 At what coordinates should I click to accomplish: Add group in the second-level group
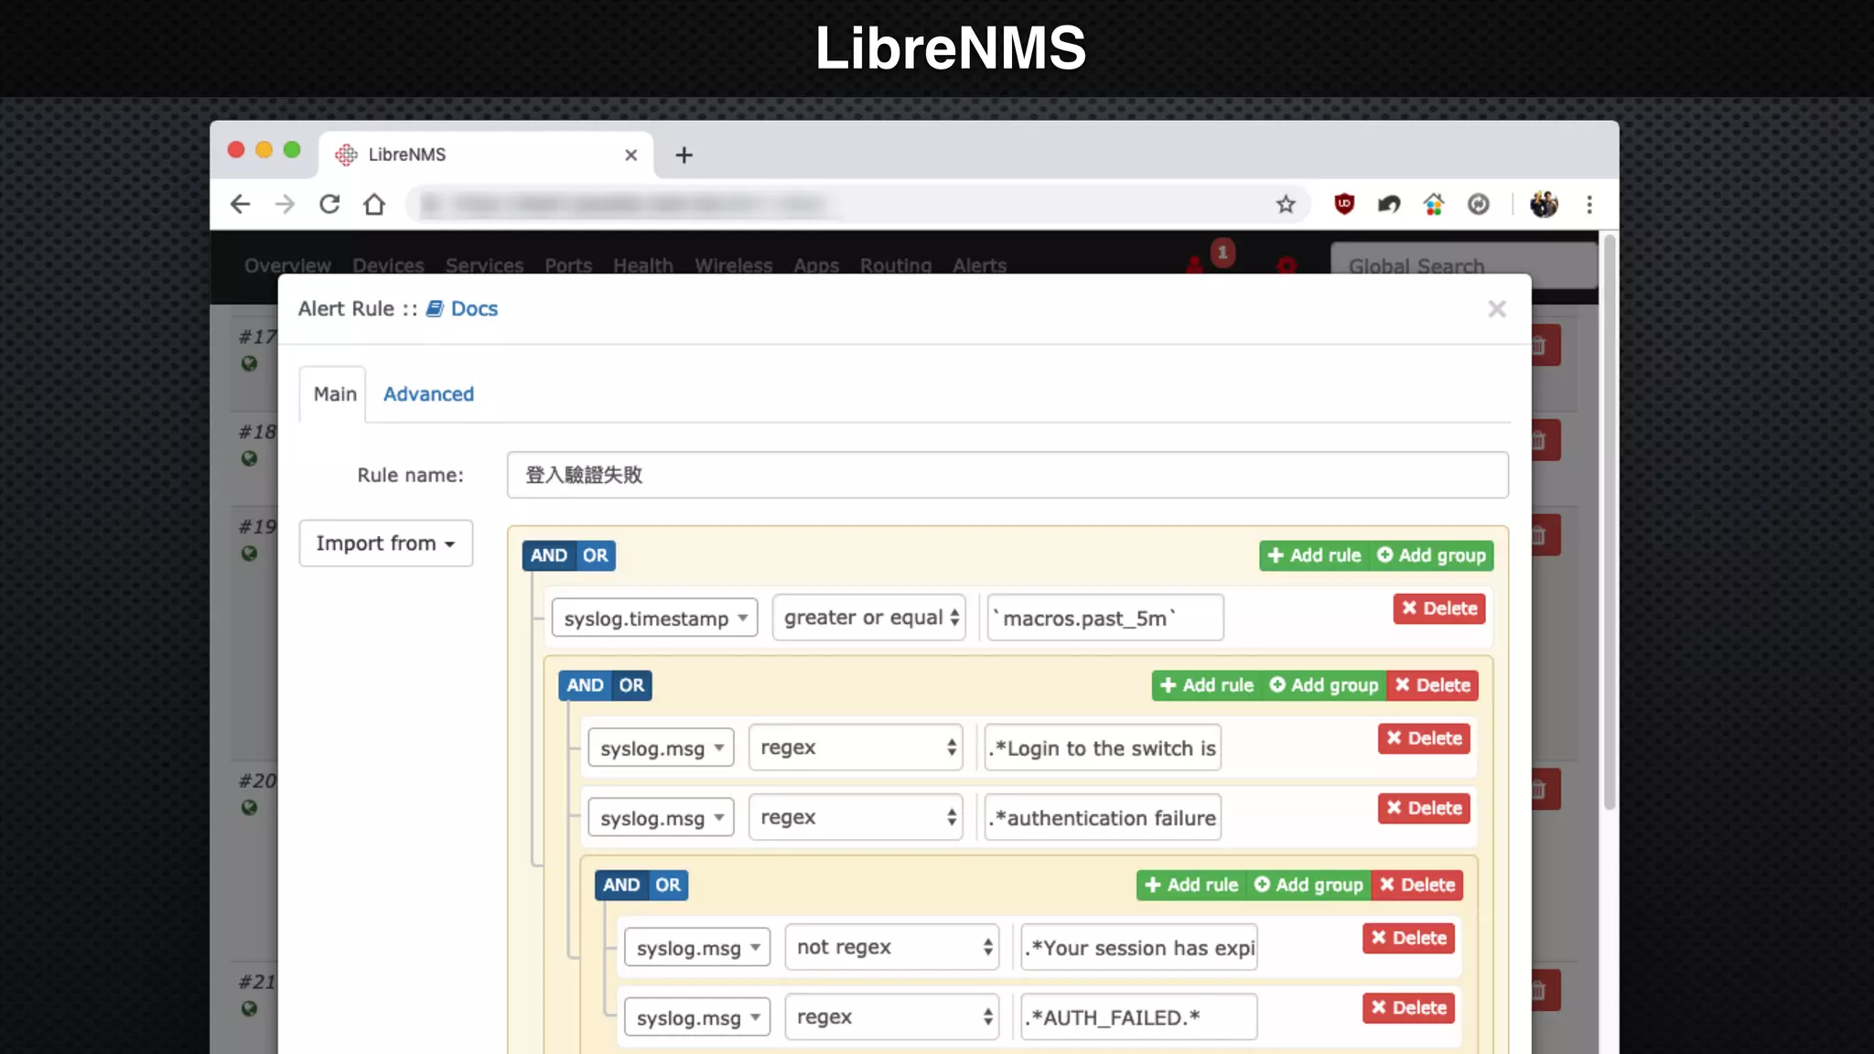coord(1324,685)
